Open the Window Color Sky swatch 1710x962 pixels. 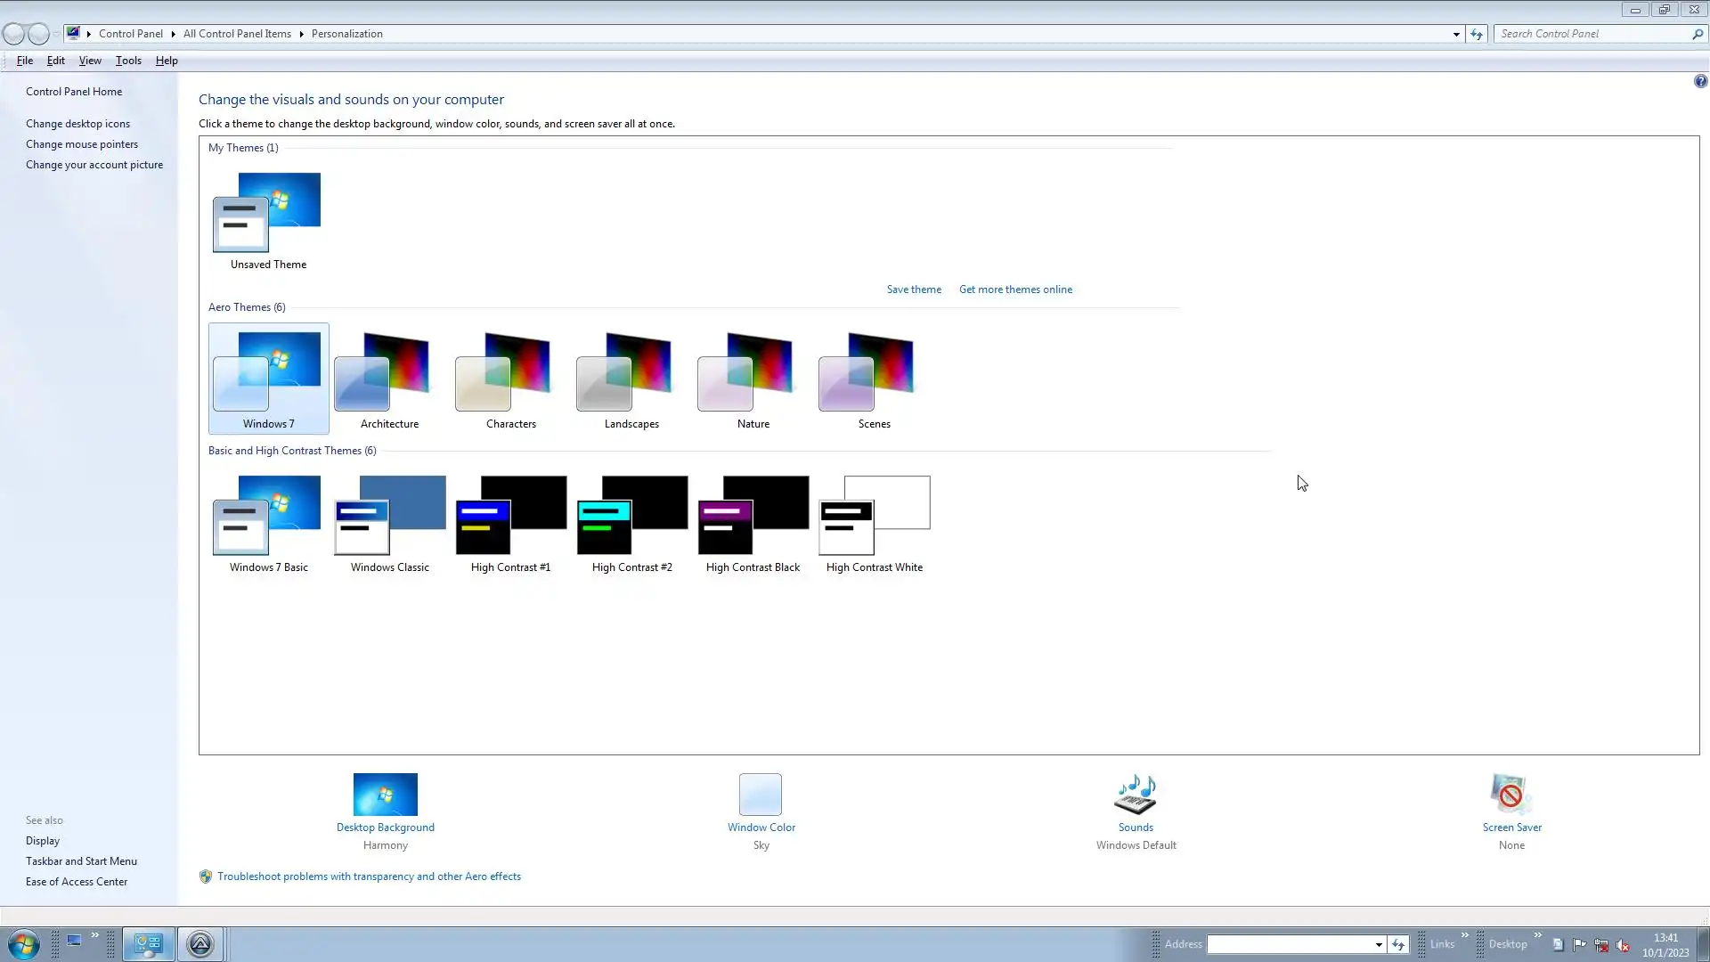tap(761, 795)
